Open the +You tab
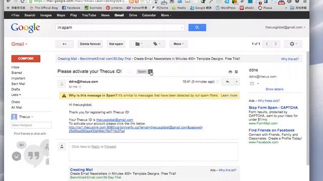The width and height of the screenshot is (323, 181). click(15, 15)
